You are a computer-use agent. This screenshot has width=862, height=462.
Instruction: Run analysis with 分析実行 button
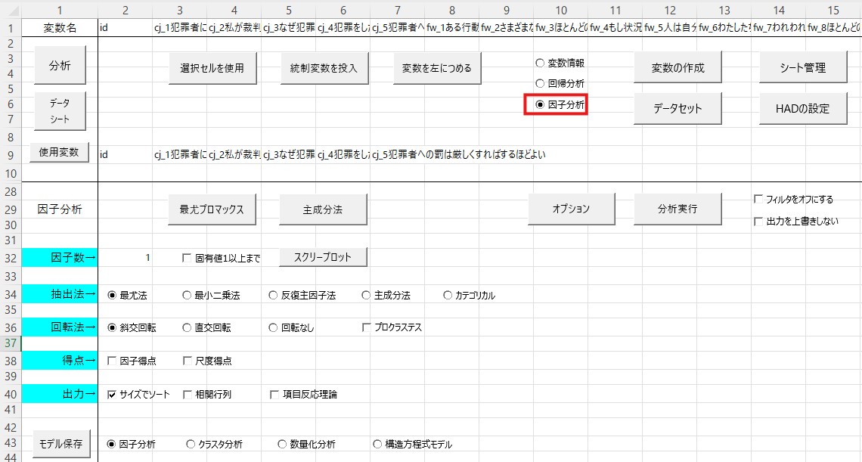point(678,209)
